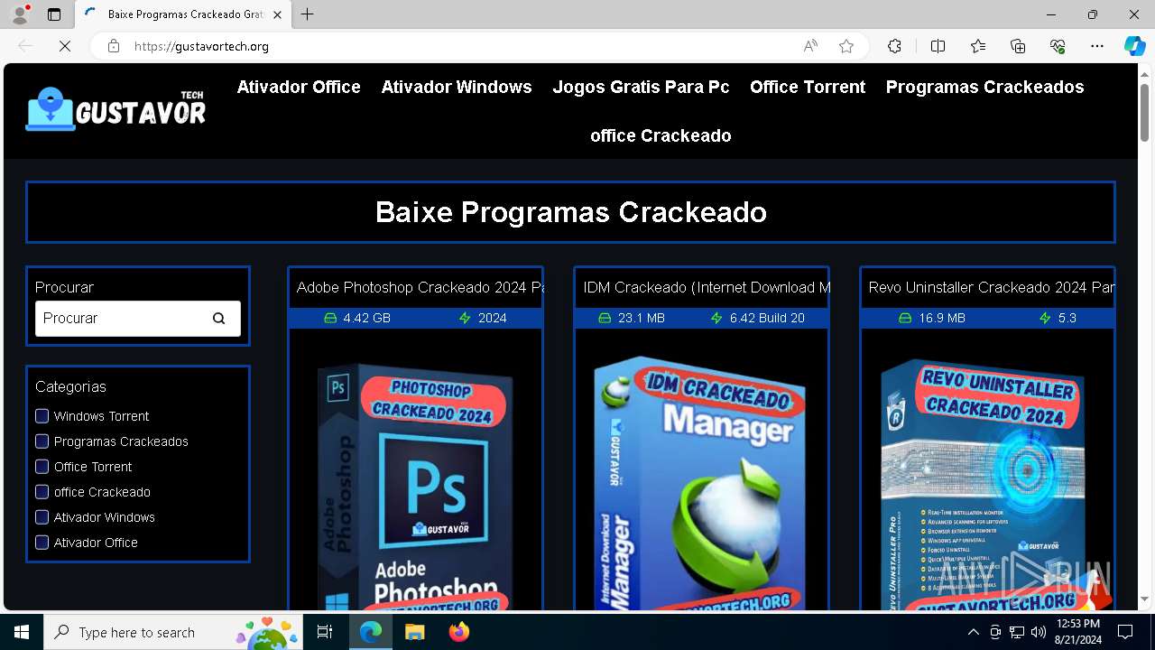The image size is (1155, 650).
Task: Click the 5.3 version label under Revo
Action: (1067, 318)
